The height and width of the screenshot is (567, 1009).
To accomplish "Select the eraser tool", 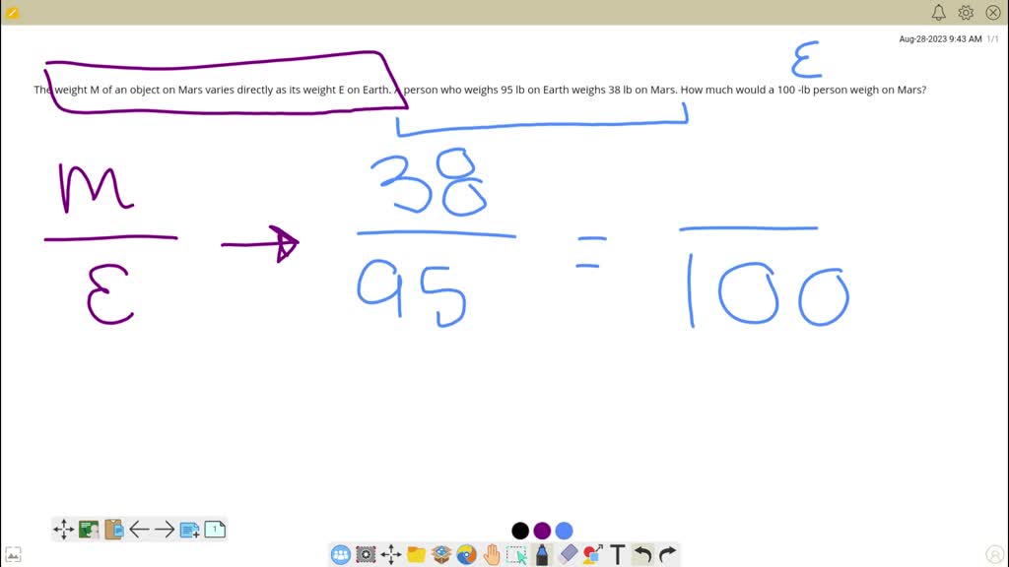I will click(x=568, y=554).
